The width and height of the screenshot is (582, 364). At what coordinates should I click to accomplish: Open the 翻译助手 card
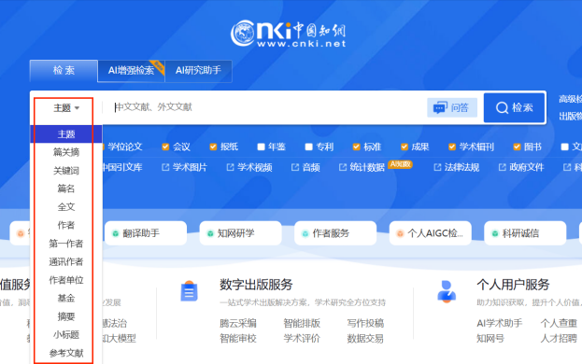[146, 233]
